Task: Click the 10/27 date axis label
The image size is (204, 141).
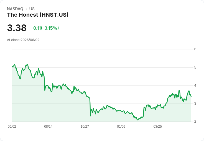Action: pyautogui.click(x=85, y=126)
